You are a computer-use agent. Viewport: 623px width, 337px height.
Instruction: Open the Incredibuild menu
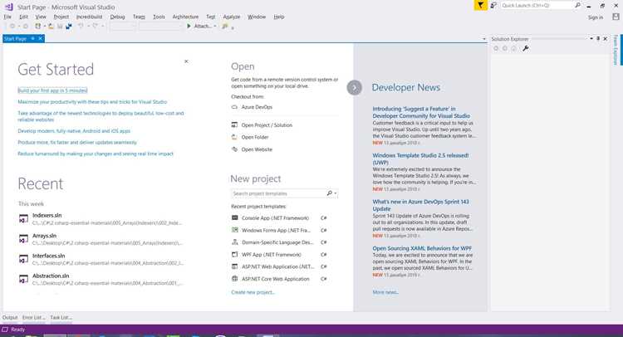pos(89,17)
